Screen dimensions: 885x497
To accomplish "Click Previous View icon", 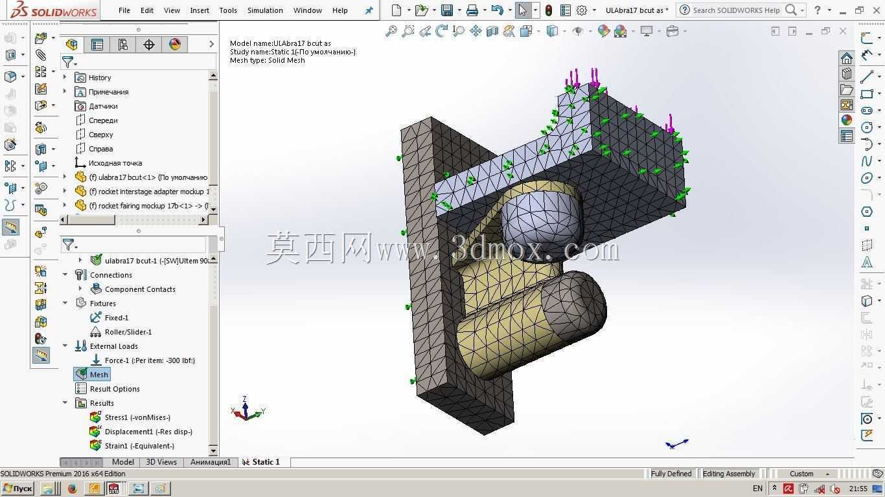I will point(425,31).
